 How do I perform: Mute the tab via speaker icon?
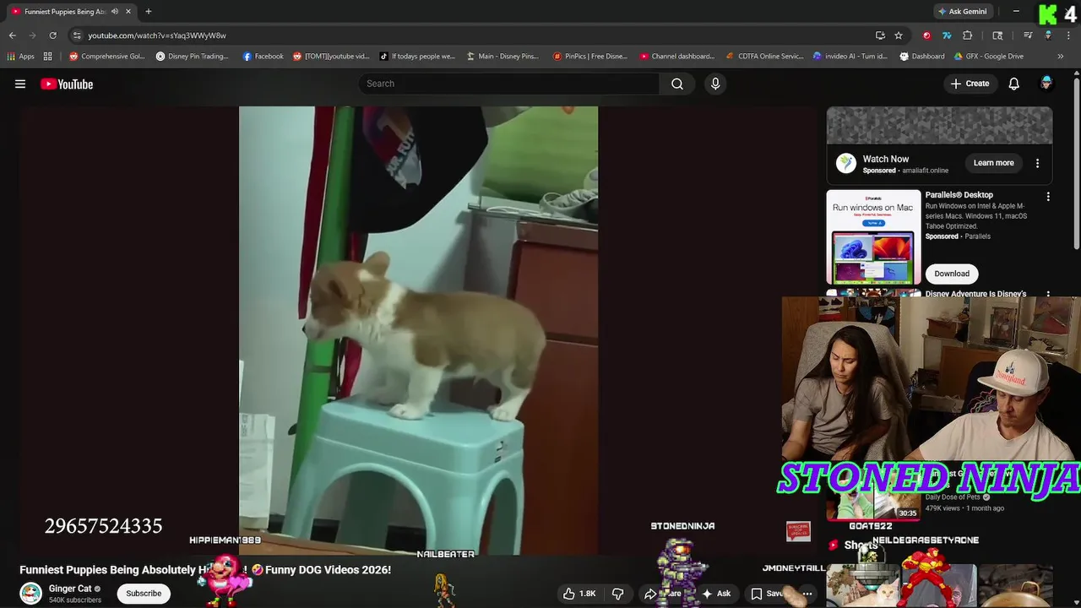pyautogui.click(x=115, y=12)
